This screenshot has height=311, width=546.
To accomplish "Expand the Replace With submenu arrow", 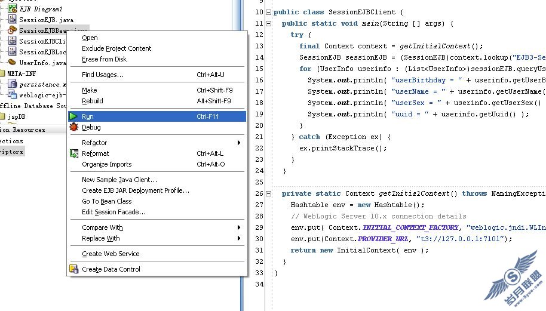I will (x=239, y=238).
